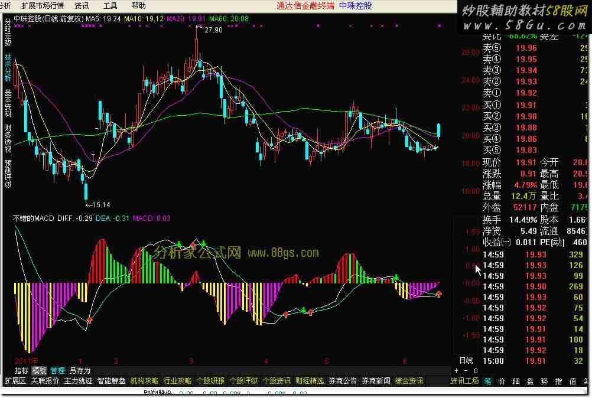
Task: Click the DEA: -0.31 value label
Action: (112, 218)
